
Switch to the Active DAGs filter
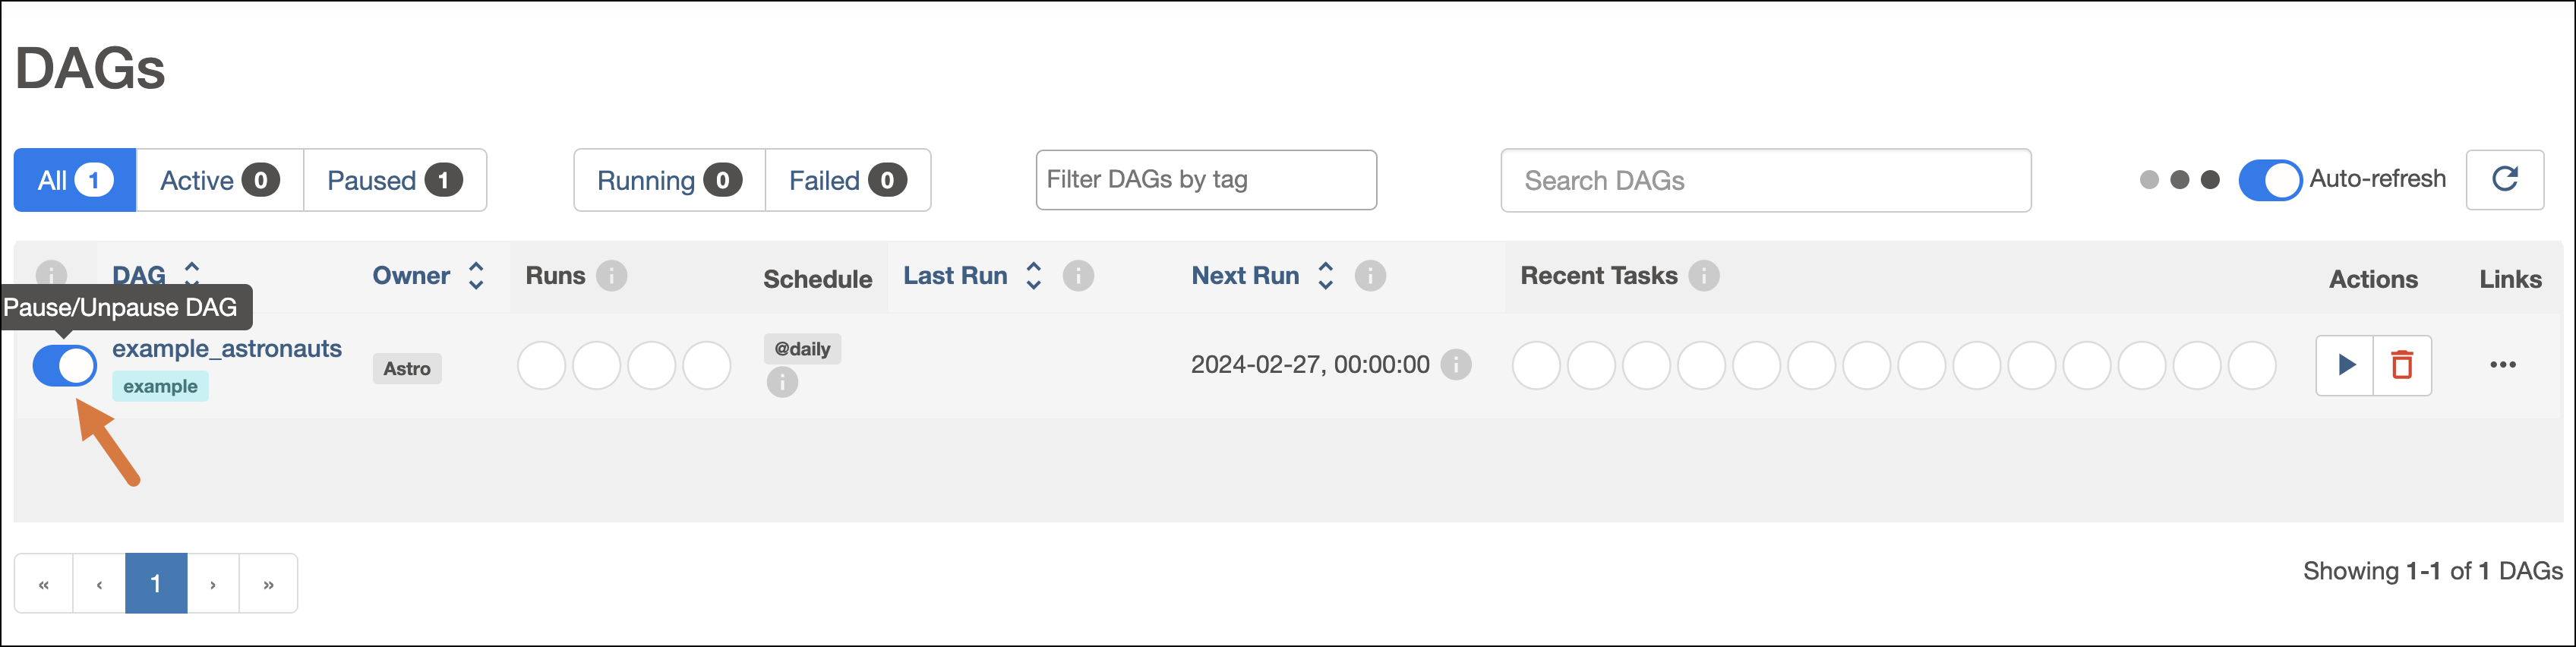pyautogui.click(x=217, y=180)
